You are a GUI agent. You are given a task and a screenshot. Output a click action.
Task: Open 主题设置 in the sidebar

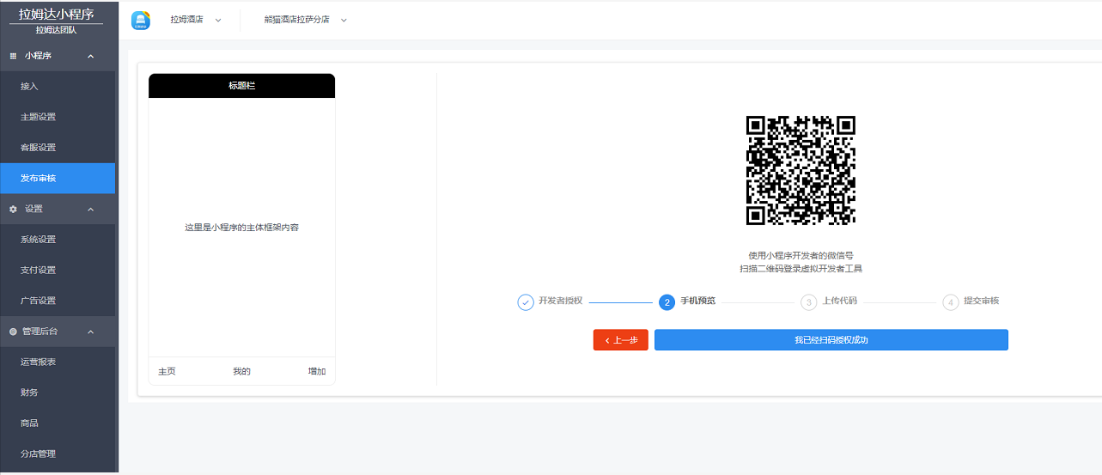click(x=58, y=117)
